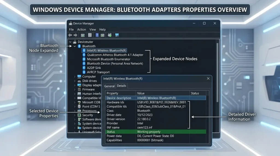
Task: Click the Point (COM S category icon
Action: tap(79, 106)
